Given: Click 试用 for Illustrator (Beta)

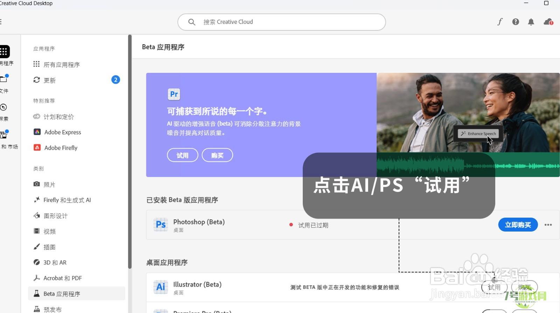Looking at the screenshot, I should (494, 287).
